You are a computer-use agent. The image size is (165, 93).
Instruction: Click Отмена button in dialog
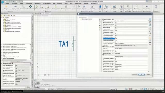(148, 75)
